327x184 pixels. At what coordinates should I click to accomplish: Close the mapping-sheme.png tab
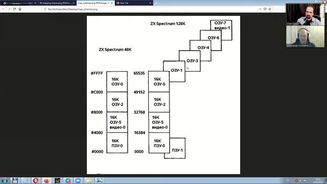point(74,3)
